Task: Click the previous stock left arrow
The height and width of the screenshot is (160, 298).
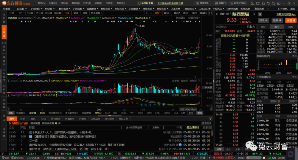Action: coord(217,14)
